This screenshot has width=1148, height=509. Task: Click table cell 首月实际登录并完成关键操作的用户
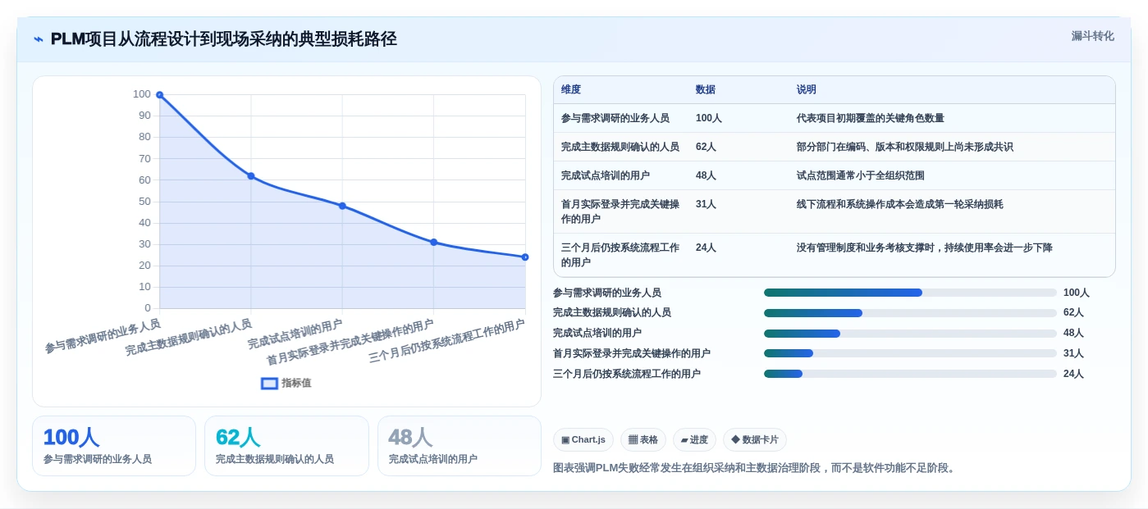(x=620, y=211)
